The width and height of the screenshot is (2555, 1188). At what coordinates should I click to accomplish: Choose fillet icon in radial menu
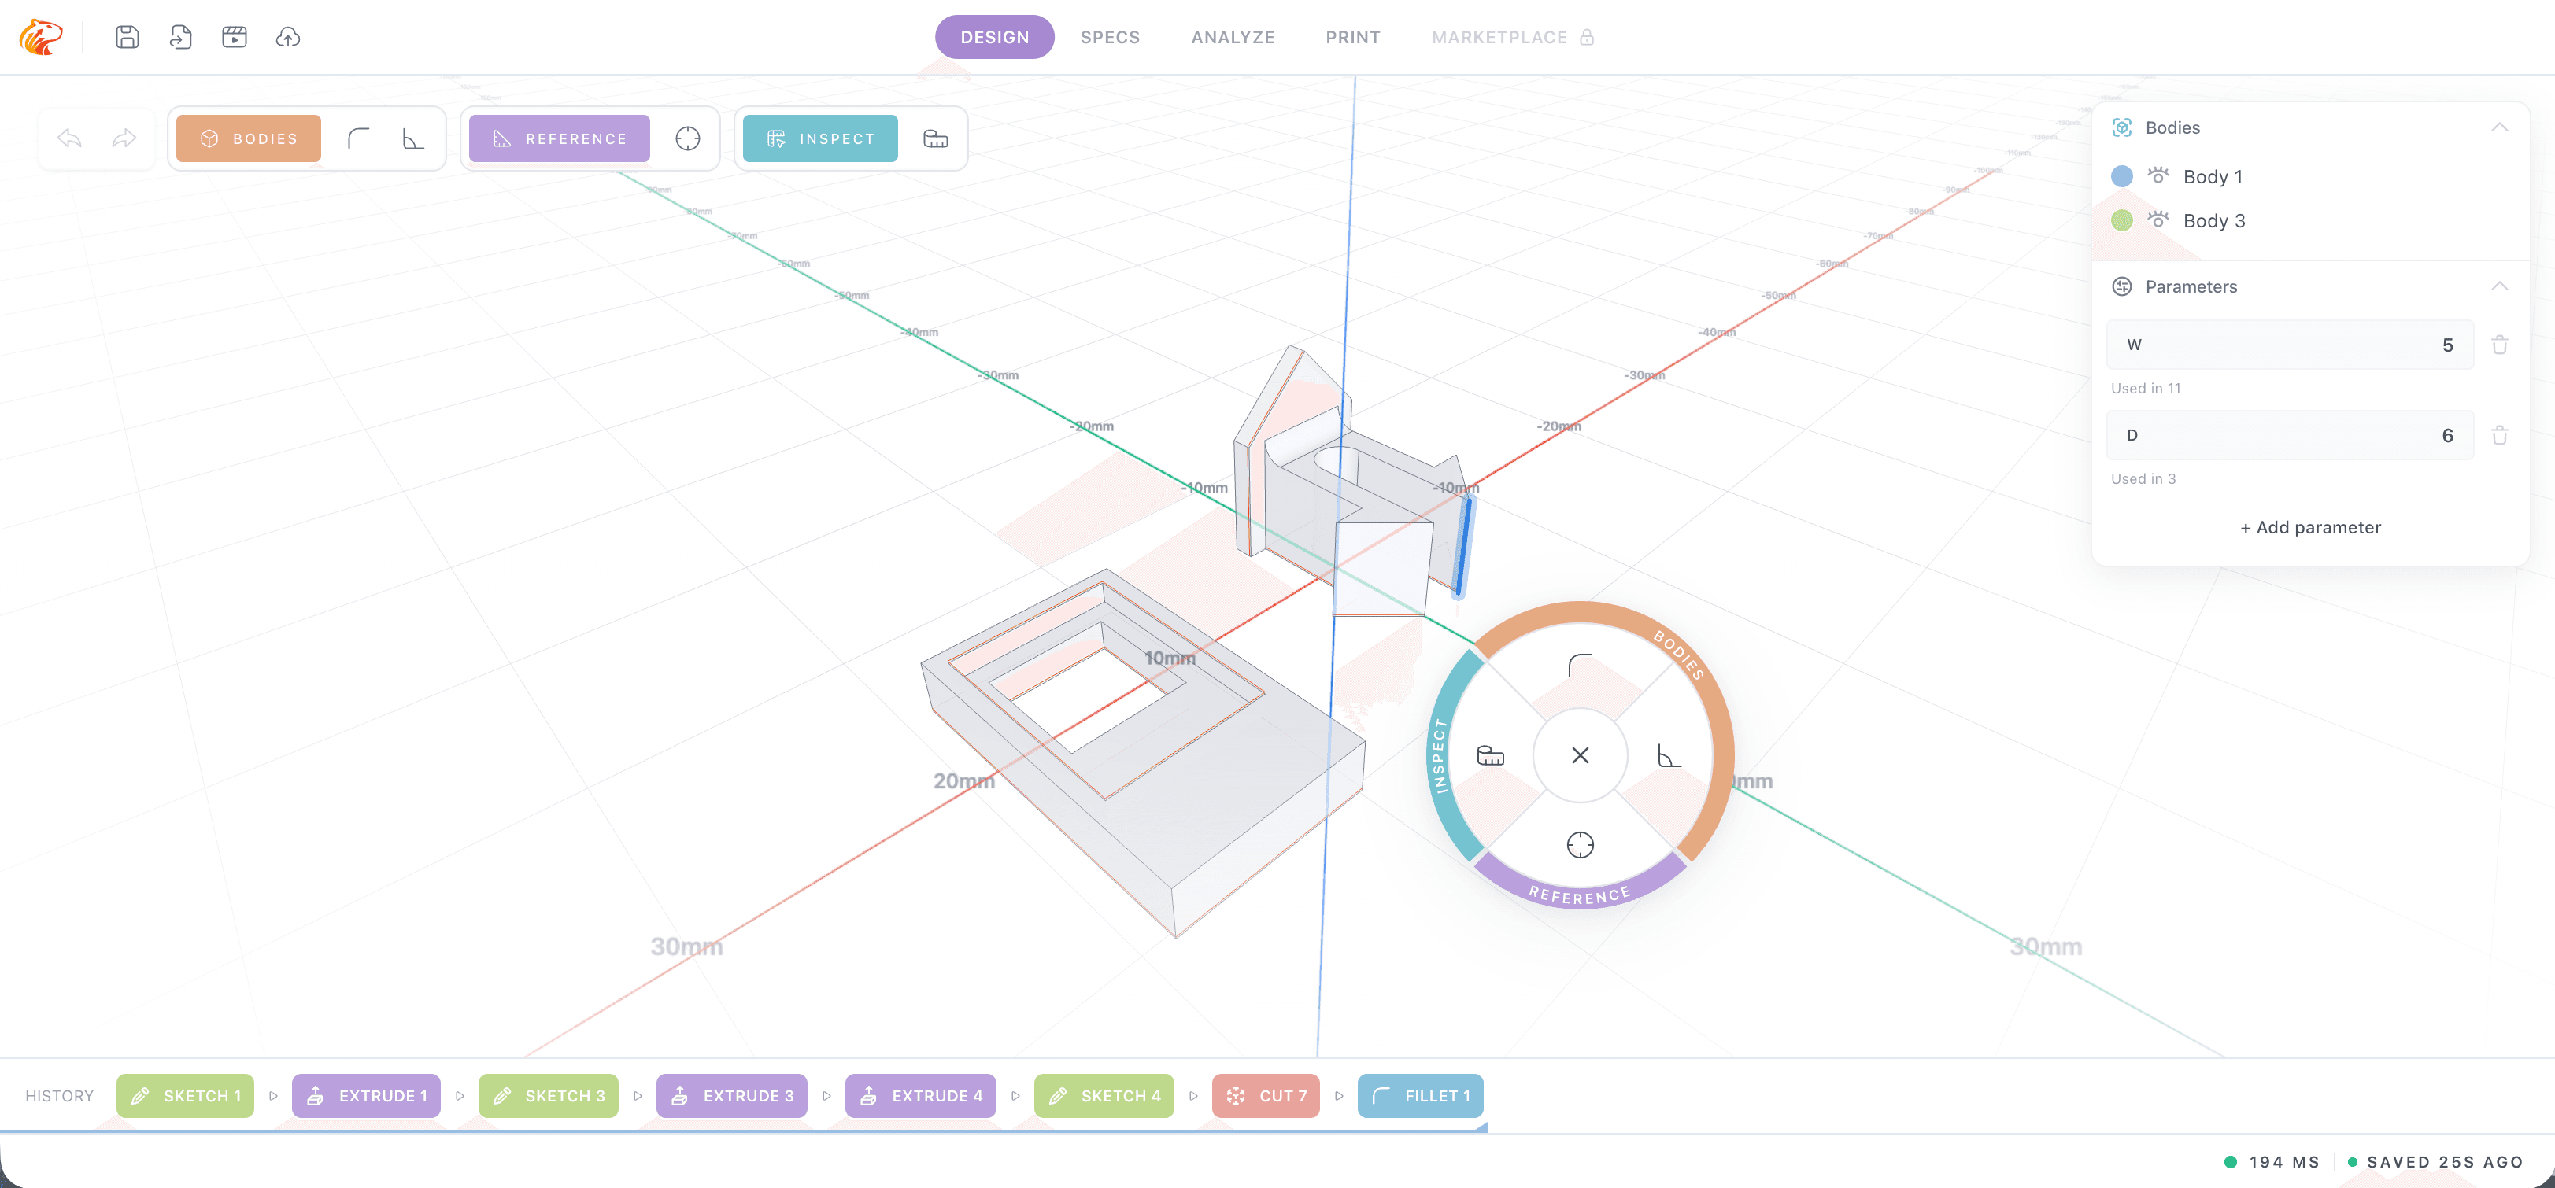coord(1580,666)
